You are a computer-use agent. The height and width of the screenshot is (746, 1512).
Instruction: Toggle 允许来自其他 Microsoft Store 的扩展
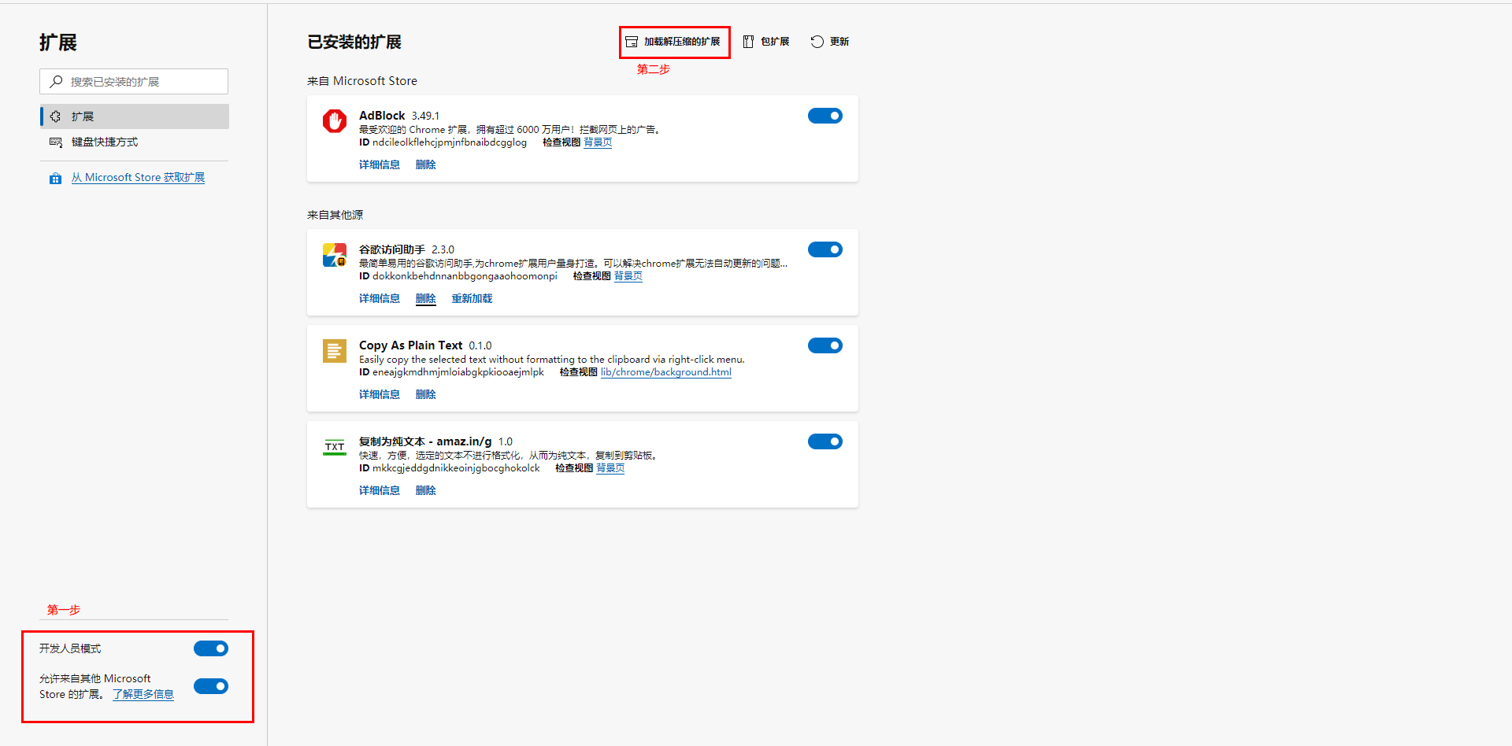tap(211, 686)
